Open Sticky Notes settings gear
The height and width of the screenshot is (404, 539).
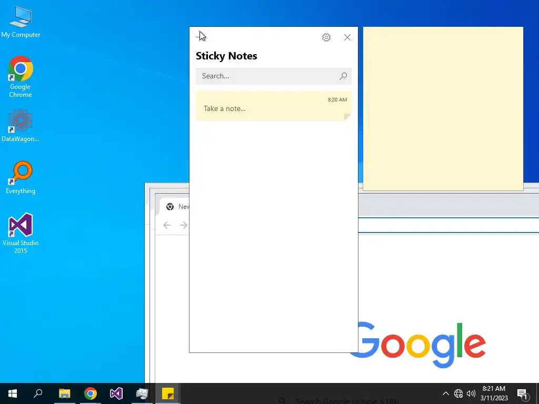[326, 37]
